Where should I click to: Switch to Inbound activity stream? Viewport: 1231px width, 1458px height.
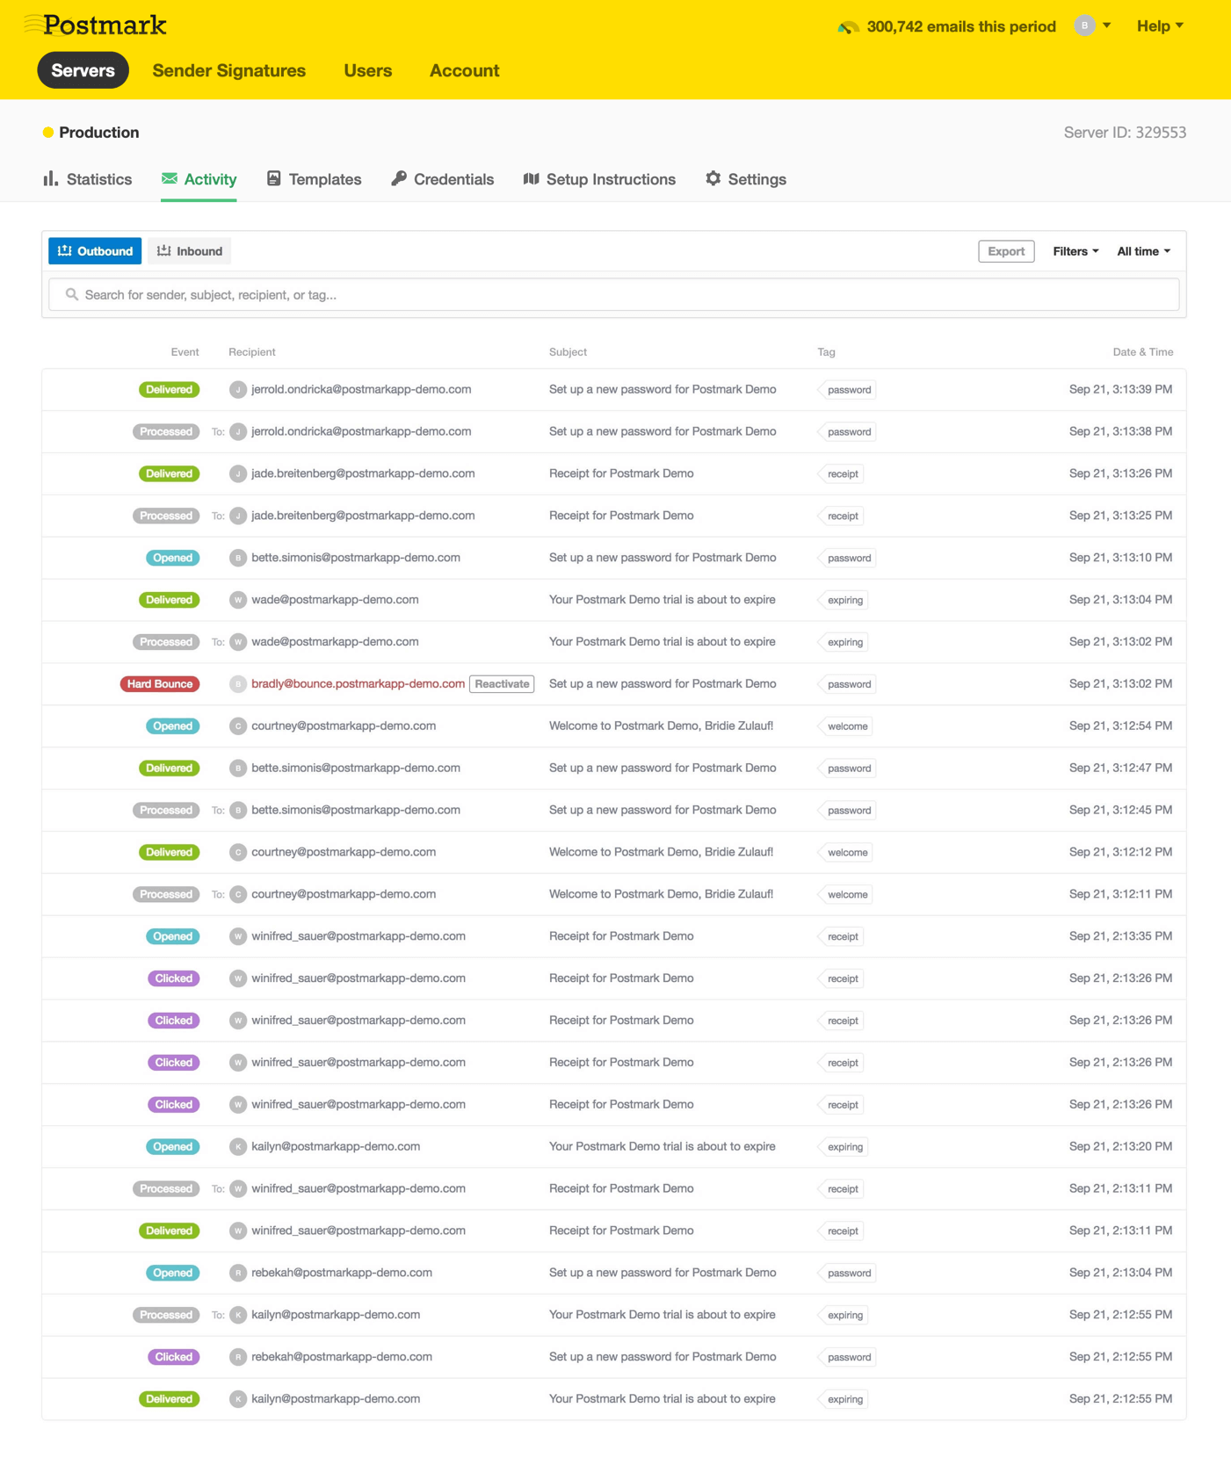coord(190,251)
